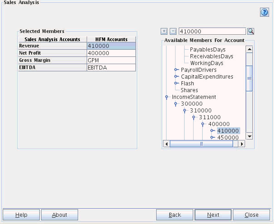Screen dimensions: 274x224
Task: Click the tree vertical scroll down arrow
Action: [249, 136]
